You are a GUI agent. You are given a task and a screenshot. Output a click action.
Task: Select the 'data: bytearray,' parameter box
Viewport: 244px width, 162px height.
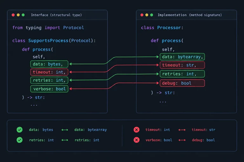[182, 57]
